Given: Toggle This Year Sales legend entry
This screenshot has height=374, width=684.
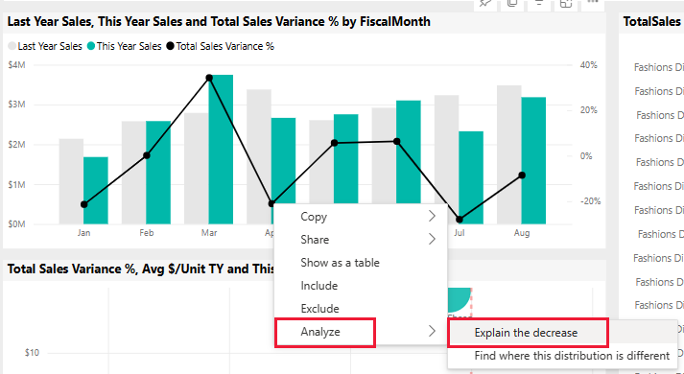Looking at the screenshot, I should 125,46.
